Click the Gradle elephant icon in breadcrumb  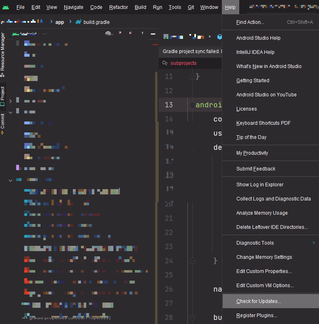[x=78, y=22]
